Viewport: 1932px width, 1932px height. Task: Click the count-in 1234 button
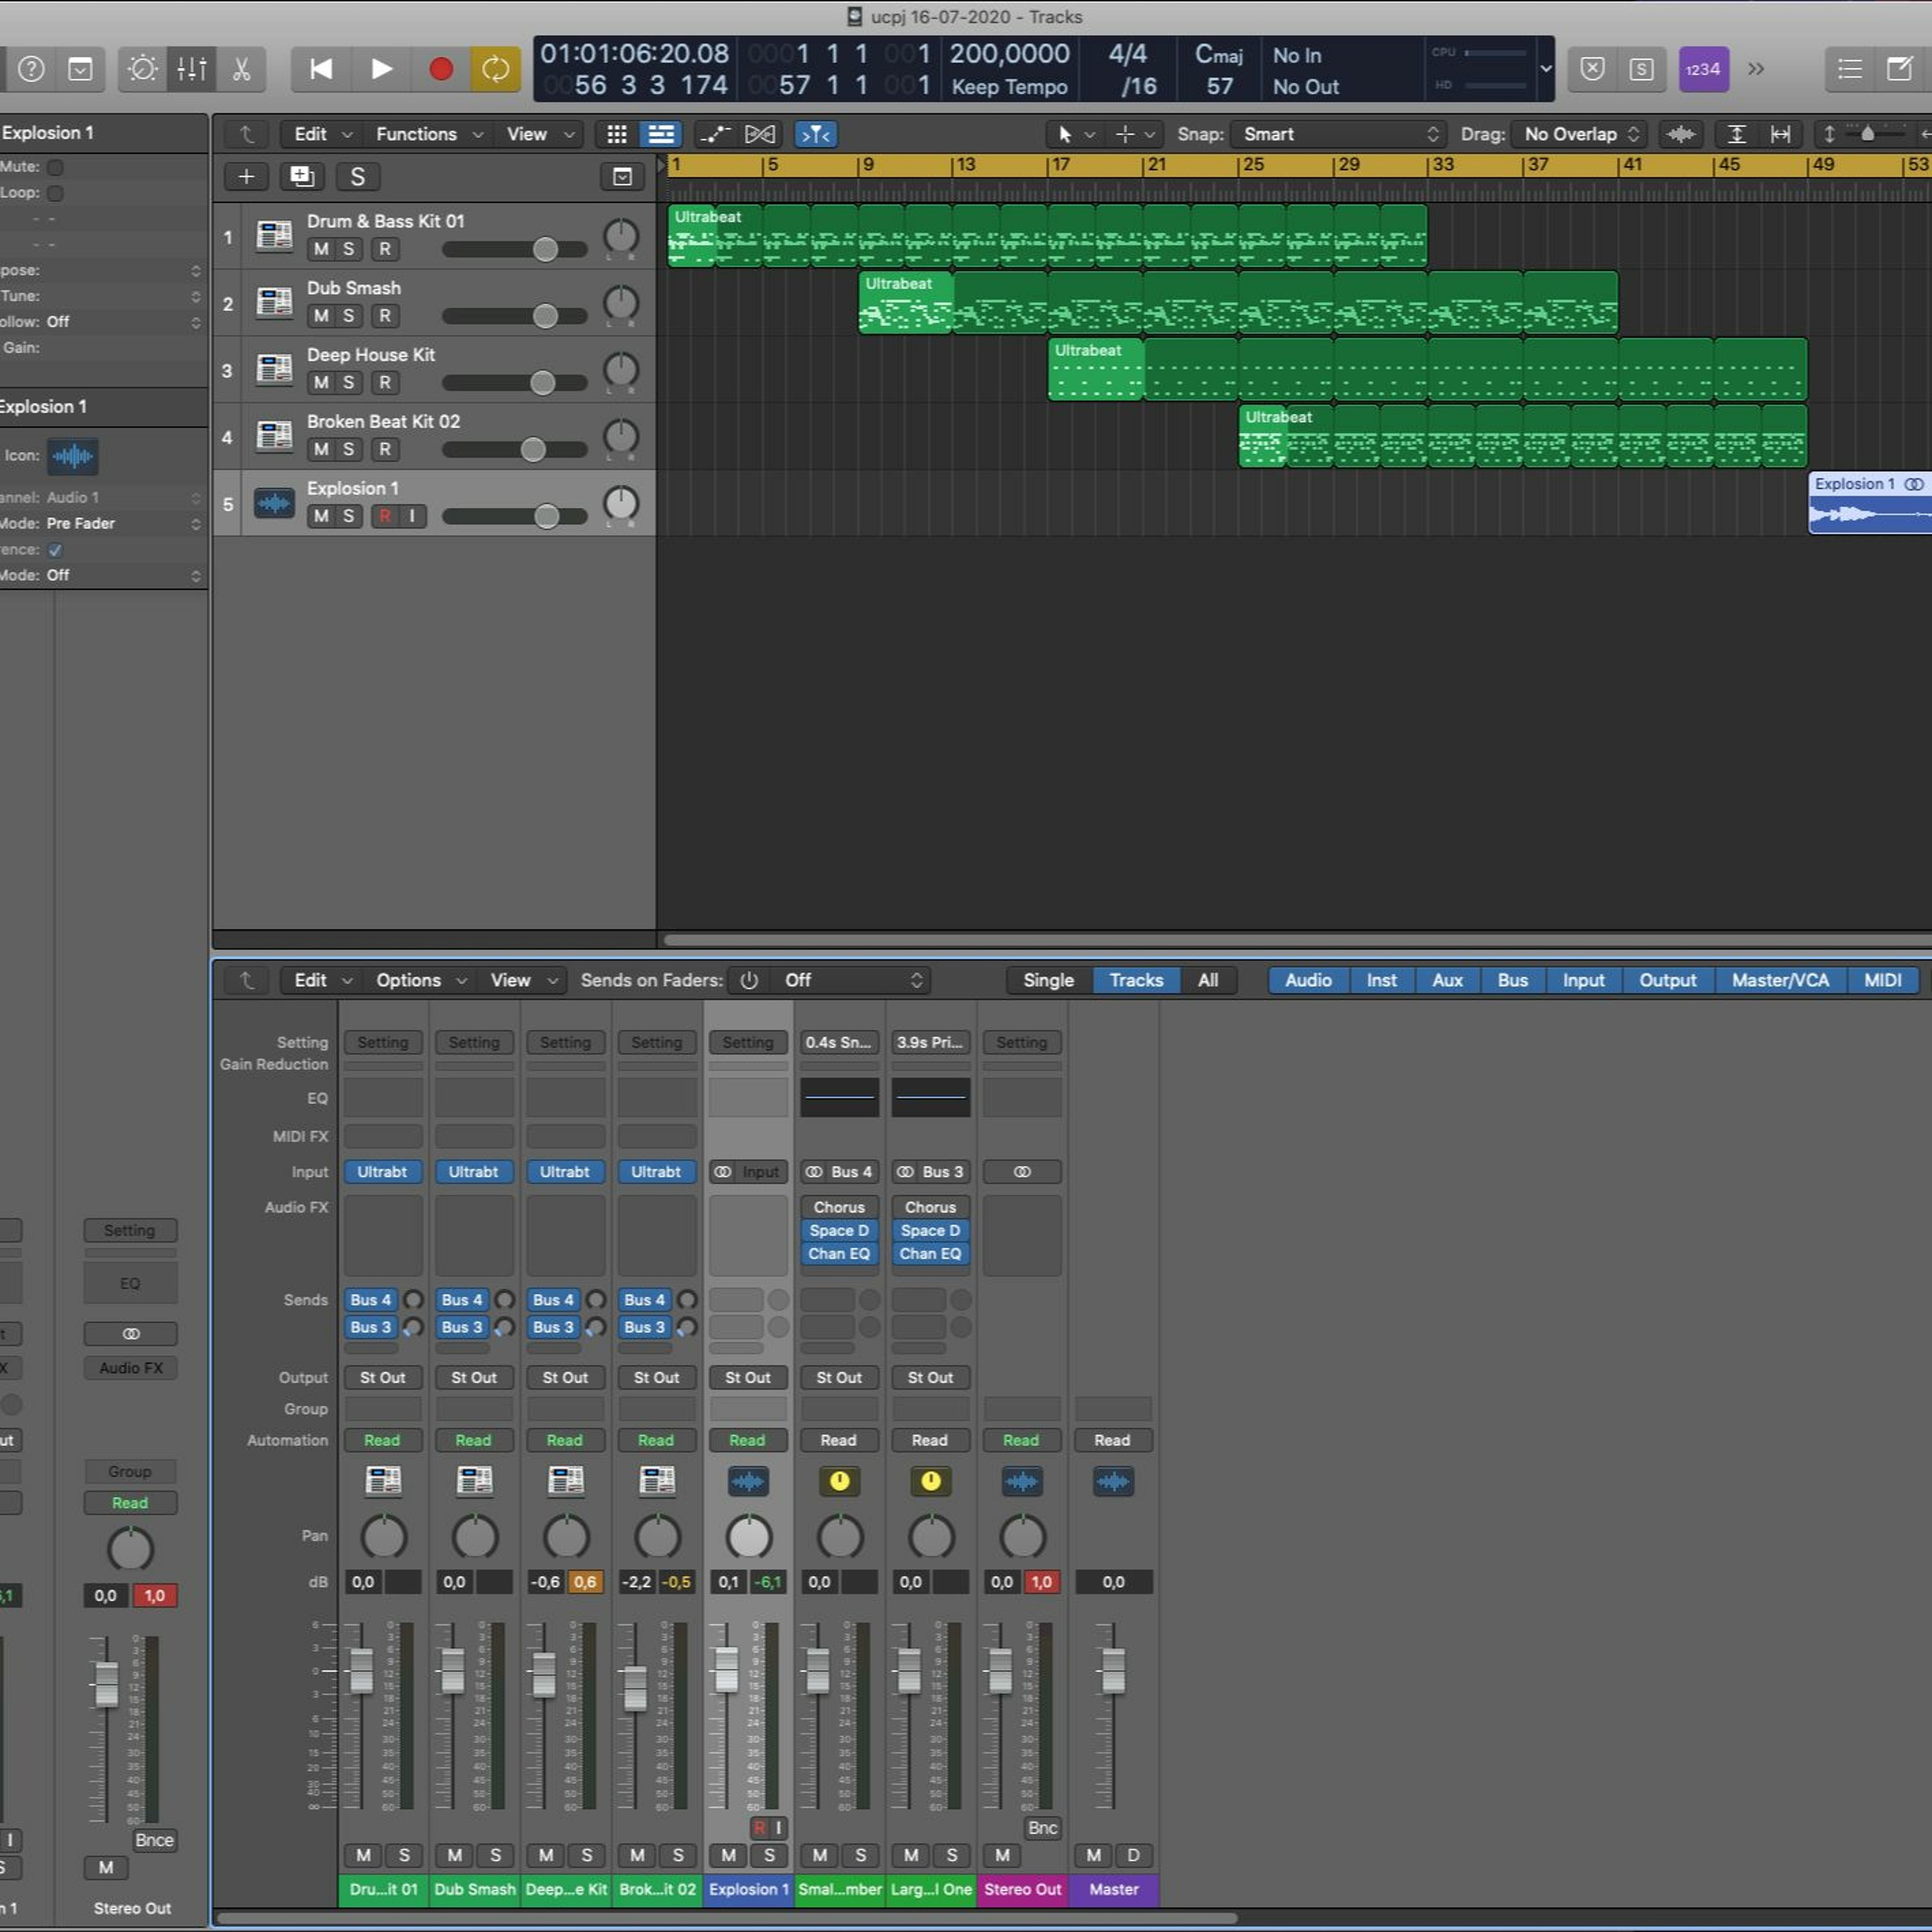[x=1702, y=69]
